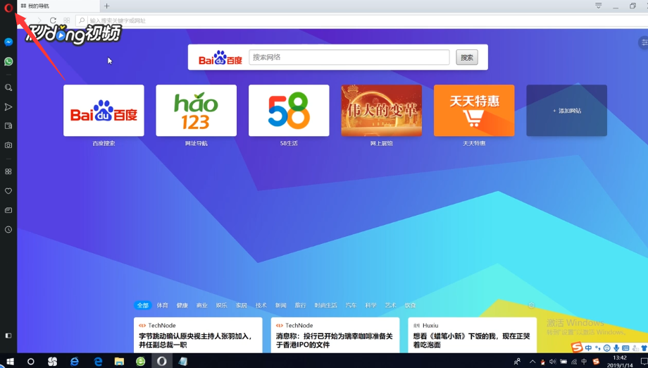Select the 新闻 news category
The image size is (648, 368).
click(281, 305)
